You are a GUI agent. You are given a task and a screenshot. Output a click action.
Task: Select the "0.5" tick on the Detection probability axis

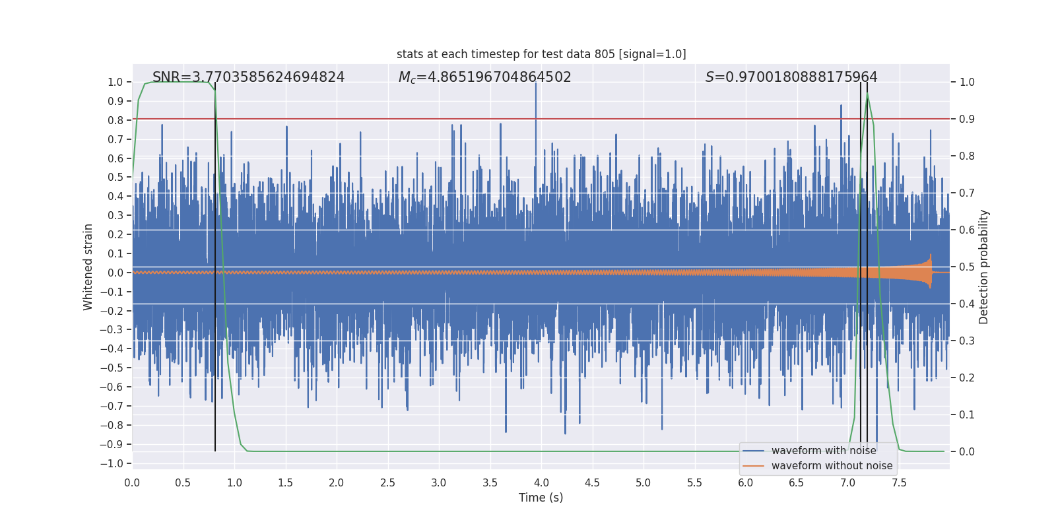pyautogui.click(x=967, y=267)
